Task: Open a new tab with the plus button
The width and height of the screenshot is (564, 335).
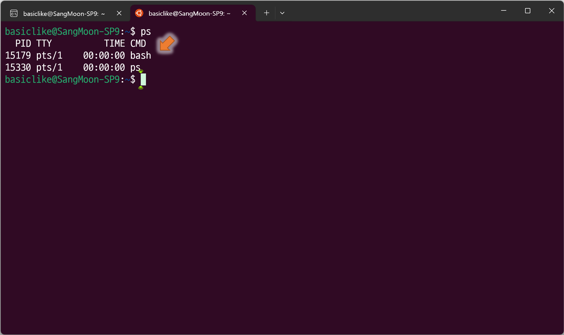Action: point(266,13)
